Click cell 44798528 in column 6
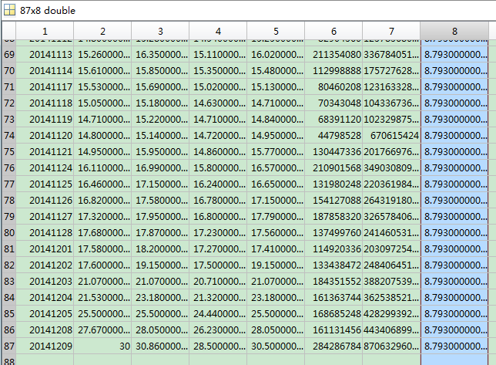Screen dimensions: 496x365 [333, 135]
